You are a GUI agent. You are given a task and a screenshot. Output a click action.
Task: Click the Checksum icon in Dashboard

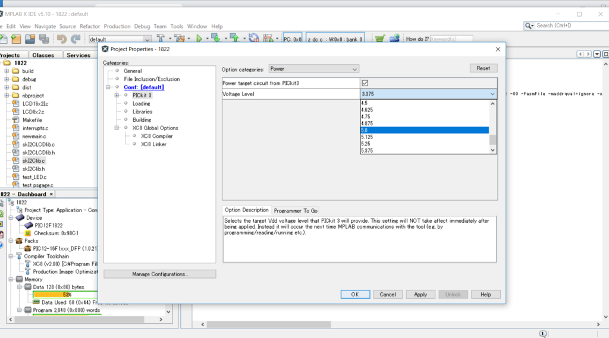pos(28,233)
